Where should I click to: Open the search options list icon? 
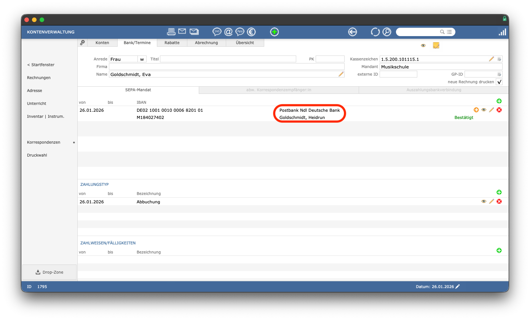pos(450,32)
